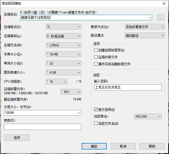The image size is (169, 154).
Task: Click the 帮助 button
Action: pyautogui.click(x=152, y=146)
